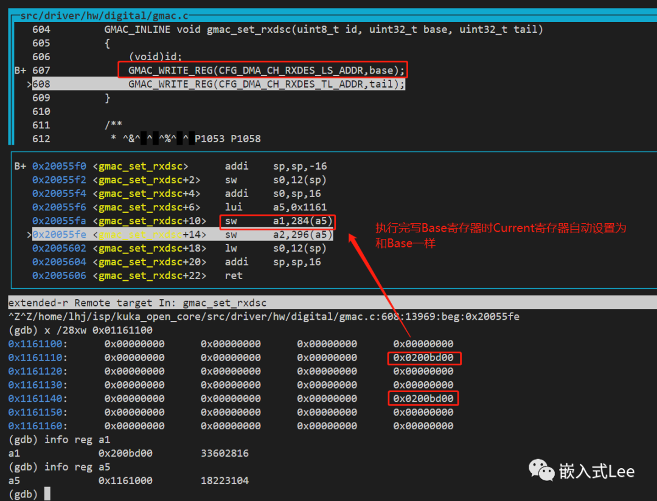Click value 0x0200bd00 in row 0x1161140
The height and width of the screenshot is (501, 657).
click(x=423, y=399)
